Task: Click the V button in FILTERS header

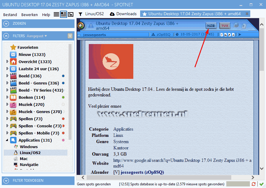Action: point(70,36)
